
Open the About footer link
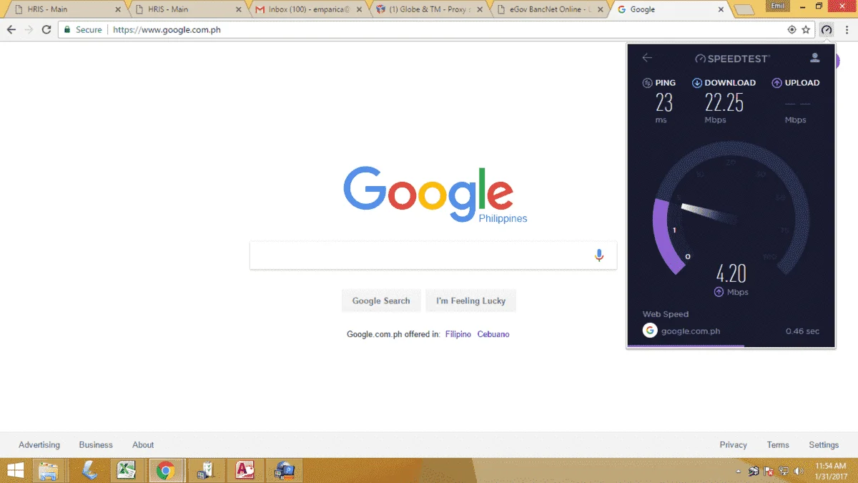(143, 444)
